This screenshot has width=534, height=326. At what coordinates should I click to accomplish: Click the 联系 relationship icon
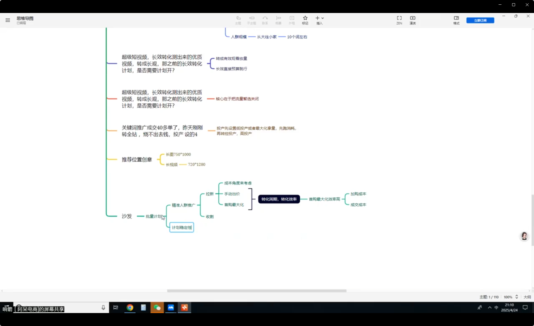[265, 20]
